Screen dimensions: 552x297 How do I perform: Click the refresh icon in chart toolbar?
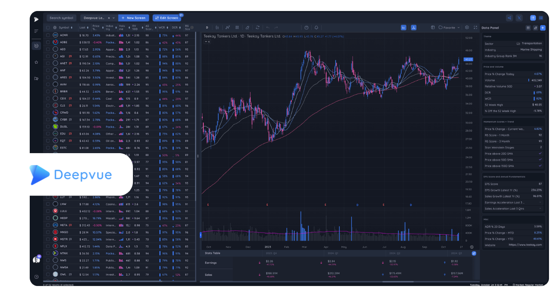coord(257,28)
